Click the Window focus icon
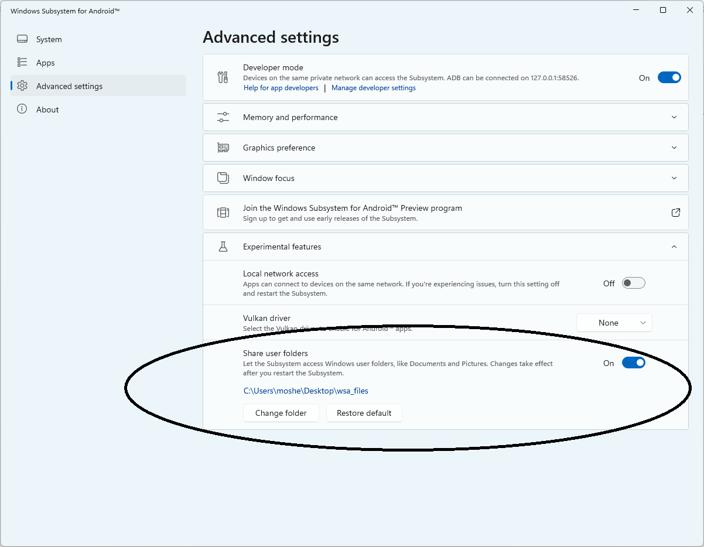Screen dimensions: 704x547 [x=223, y=178]
